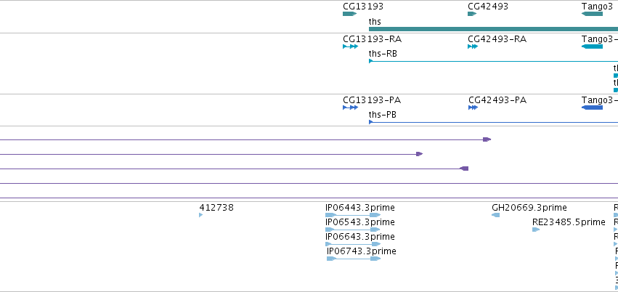Viewport: 618px width, 292px height.
Task: Select the RE23485.5prime feature glyph
Action: click(x=536, y=230)
